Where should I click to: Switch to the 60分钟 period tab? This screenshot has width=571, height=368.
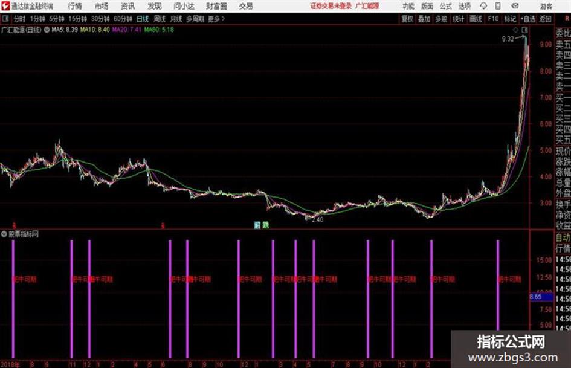coord(123,19)
